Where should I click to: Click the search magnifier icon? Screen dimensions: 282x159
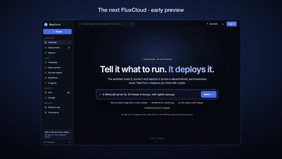click(x=80, y=24)
